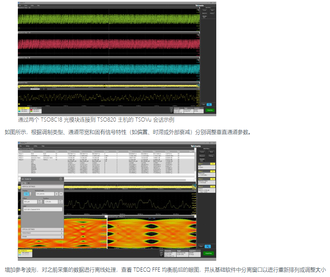Click the Position value field

(51, 202)
